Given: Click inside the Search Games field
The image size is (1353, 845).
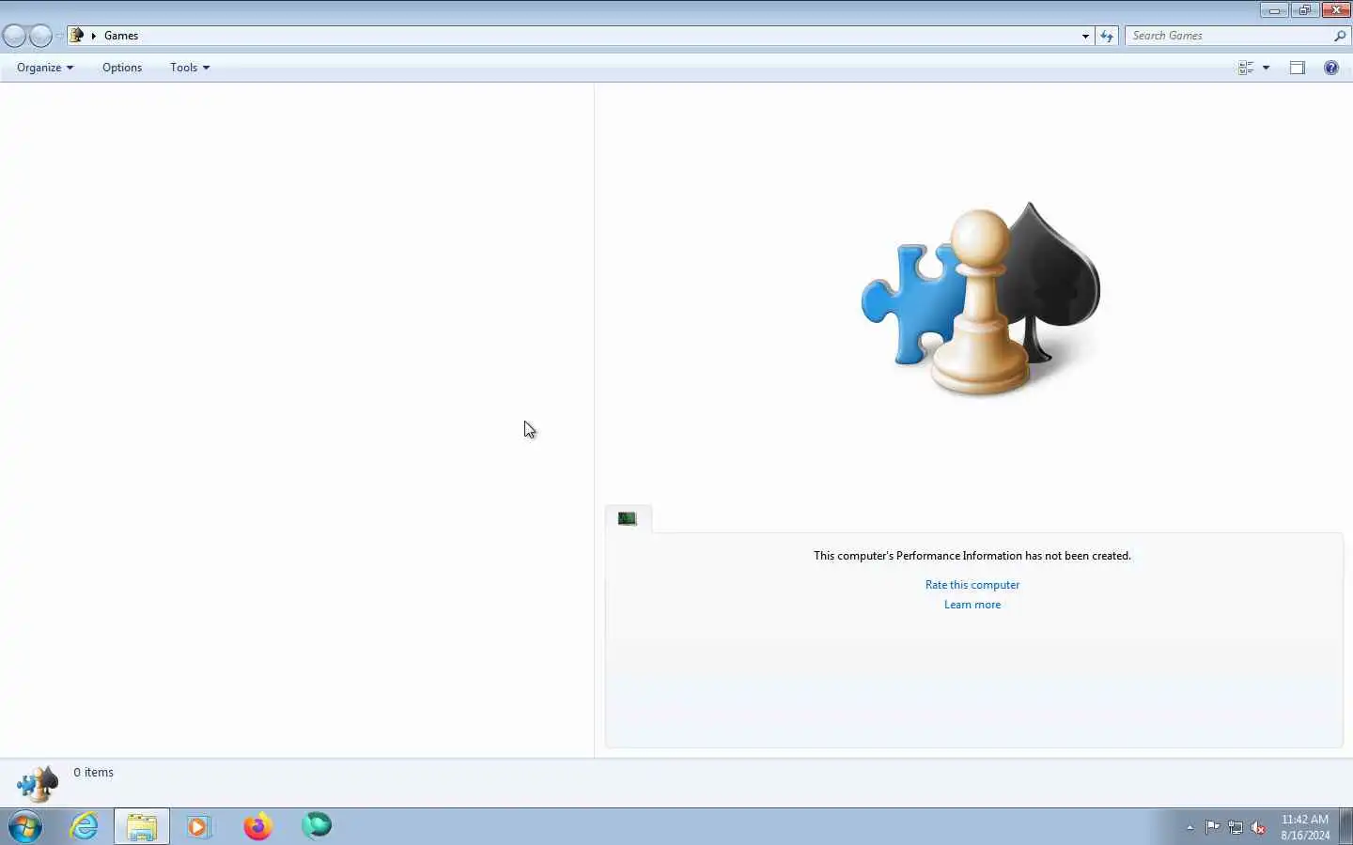Looking at the screenshot, I should click(1229, 36).
